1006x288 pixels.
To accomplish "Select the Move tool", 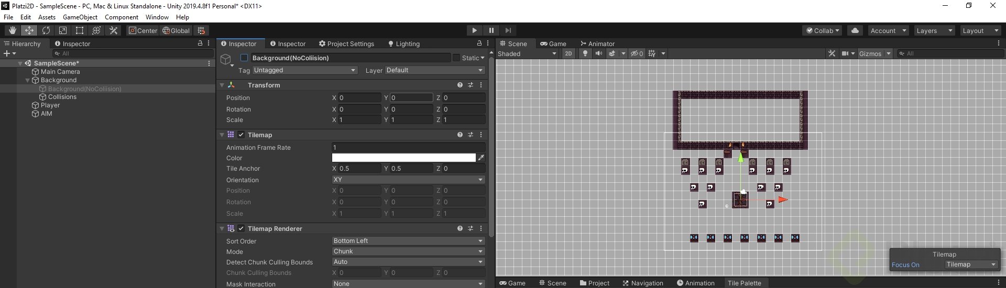I will [x=29, y=30].
